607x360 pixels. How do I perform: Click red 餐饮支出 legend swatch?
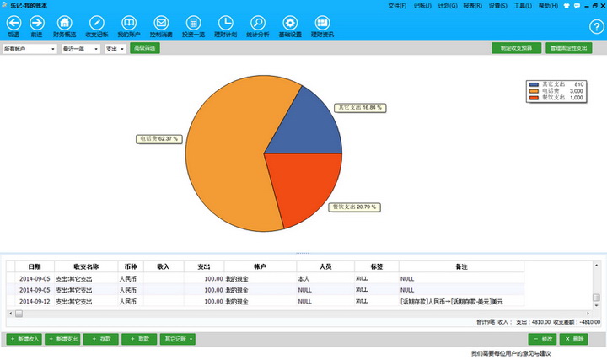coord(534,98)
